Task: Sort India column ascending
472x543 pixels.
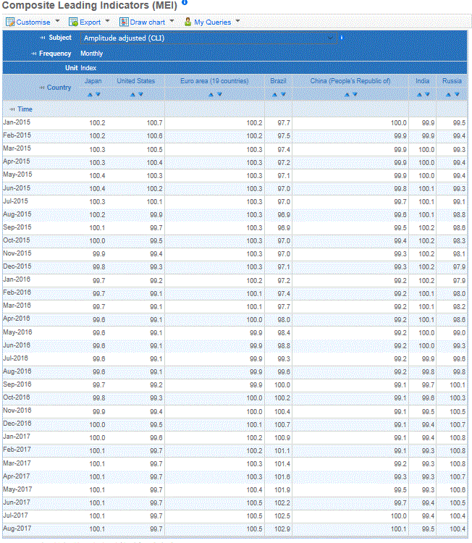Action: click(x=419, y=94)
